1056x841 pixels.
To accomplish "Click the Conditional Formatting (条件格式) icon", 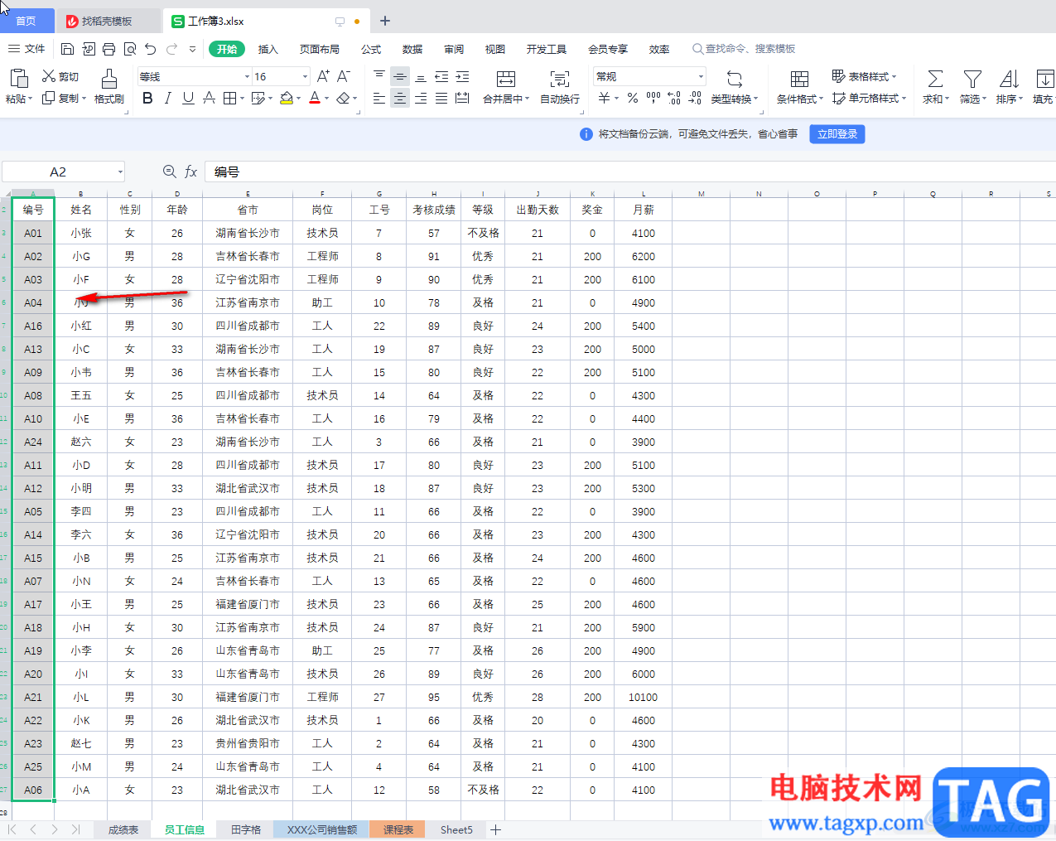I will 799,79.
